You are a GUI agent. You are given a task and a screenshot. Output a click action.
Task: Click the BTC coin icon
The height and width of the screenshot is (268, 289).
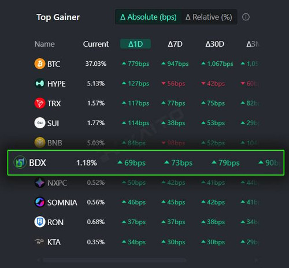40,64
